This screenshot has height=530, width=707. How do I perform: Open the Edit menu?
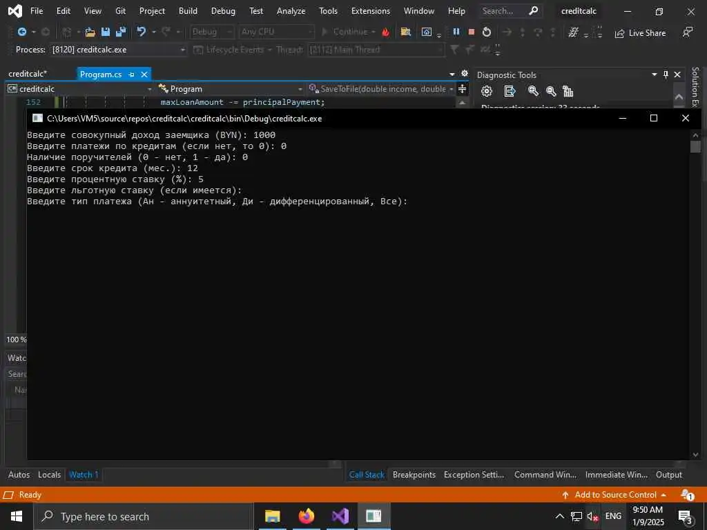[x=63, y=11]
